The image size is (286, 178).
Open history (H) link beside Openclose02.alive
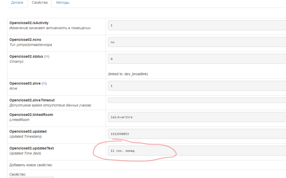[x=44, y=83]
